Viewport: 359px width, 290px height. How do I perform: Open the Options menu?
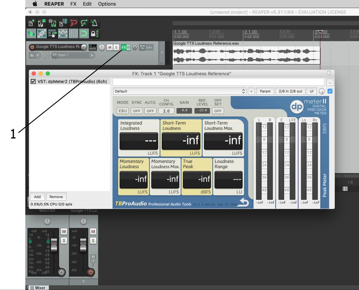click(x=107, y=4)
